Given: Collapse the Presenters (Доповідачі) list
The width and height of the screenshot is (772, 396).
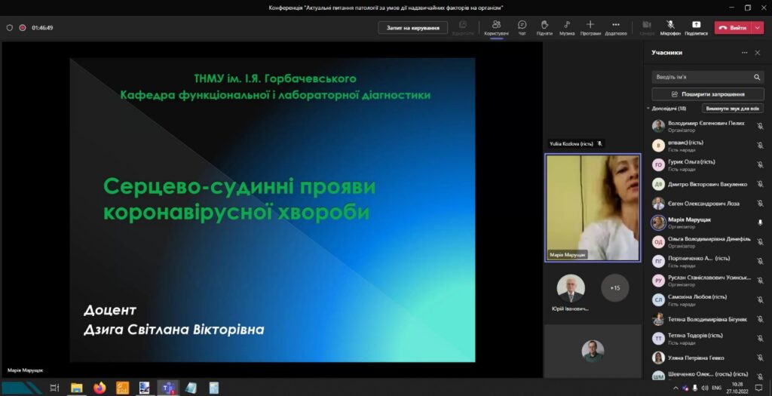Looking at the screenshot, I should [x=648, y=109].
